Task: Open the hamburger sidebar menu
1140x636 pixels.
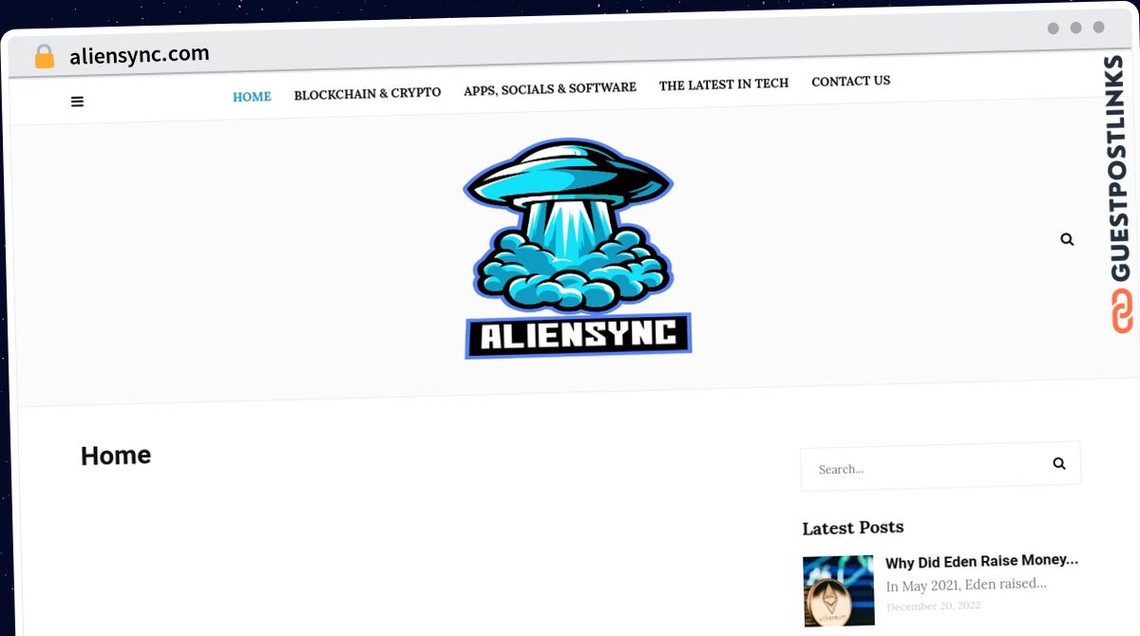Action: (x=77, y=102)
